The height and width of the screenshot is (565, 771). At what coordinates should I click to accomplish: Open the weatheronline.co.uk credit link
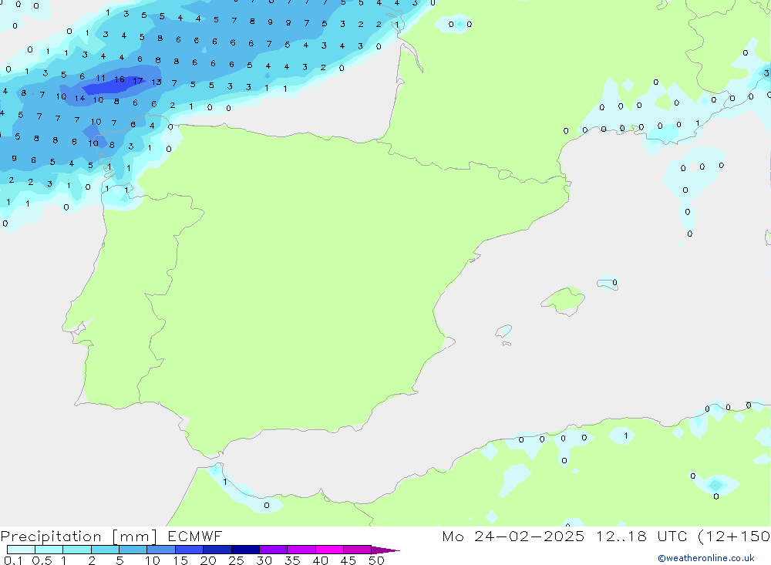click(706, 558)
